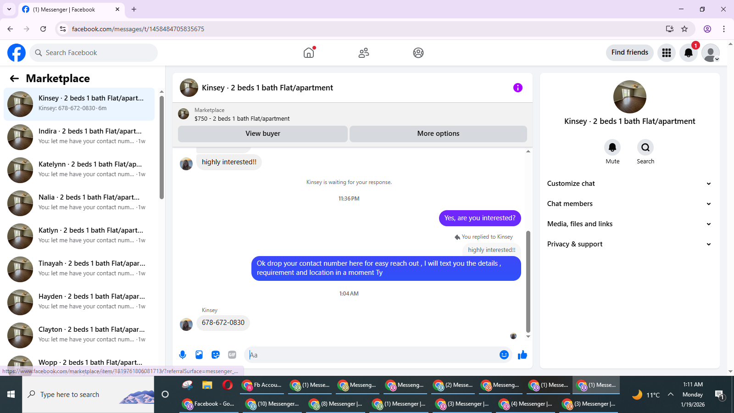Open the GIF picker
The image size is (734, 413).
click(232, 355)
